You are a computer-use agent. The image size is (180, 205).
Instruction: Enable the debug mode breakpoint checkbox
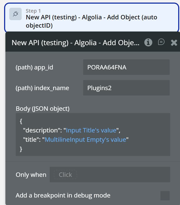[x=165, y=196]
